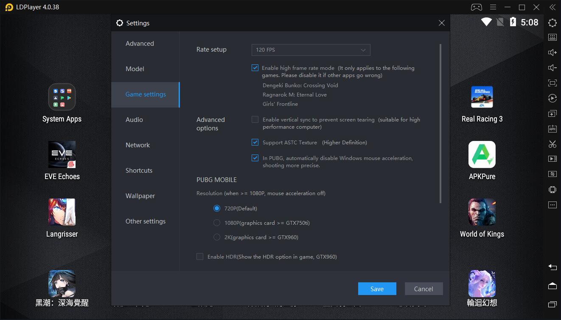This screenshot has width=561, height=320.
Task: Collapse the sidebar with double chevron
Action: 552,7
